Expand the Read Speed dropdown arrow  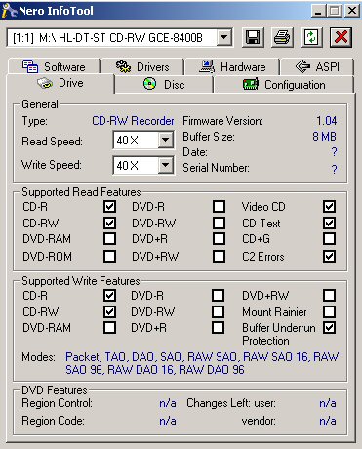pos(166,140)
